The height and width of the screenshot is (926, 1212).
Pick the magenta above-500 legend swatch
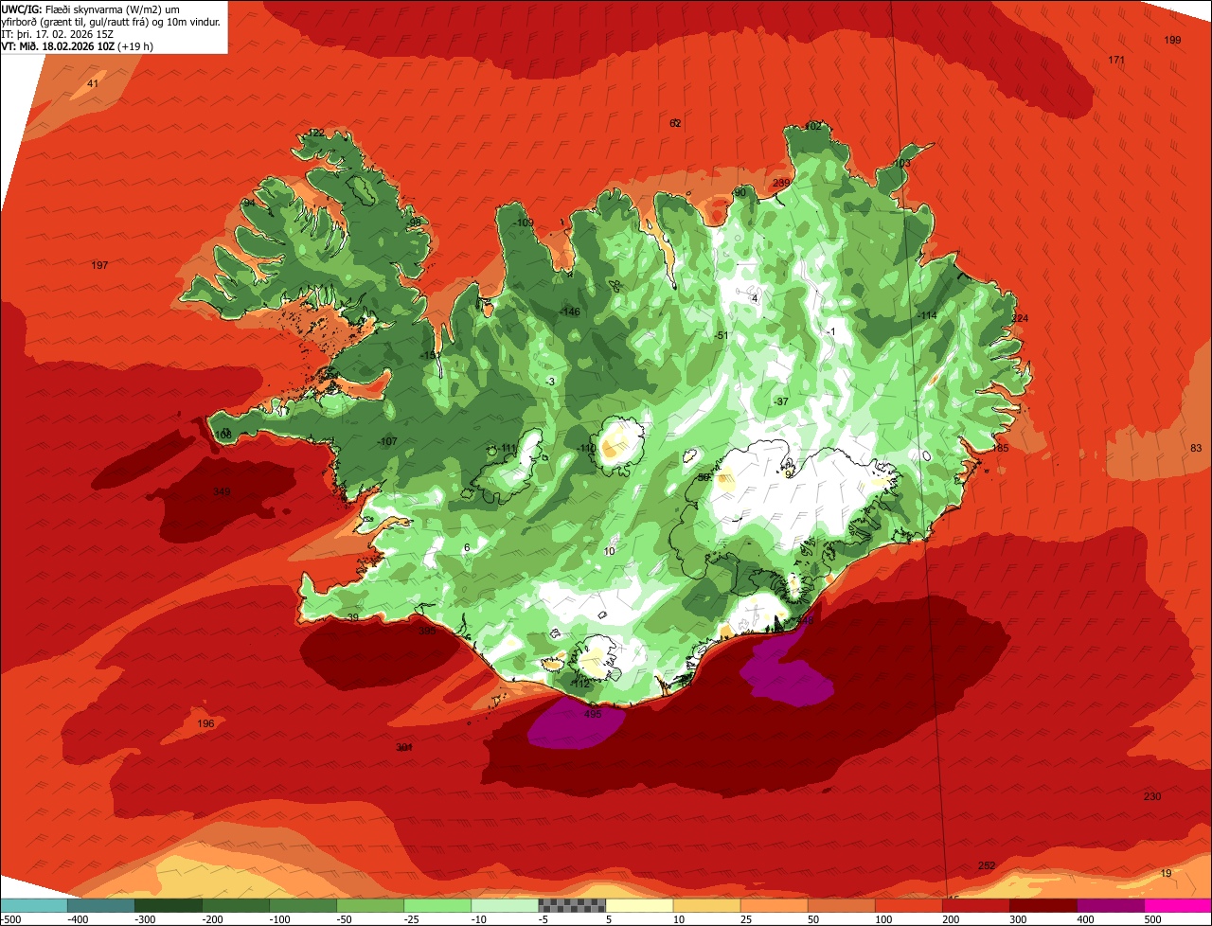click(1178, 905)
